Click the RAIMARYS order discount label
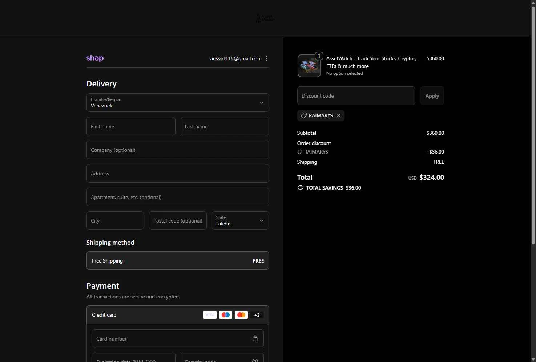Image resolution: width=536 pixels, height=362 pixels. [x=316, y=152]
